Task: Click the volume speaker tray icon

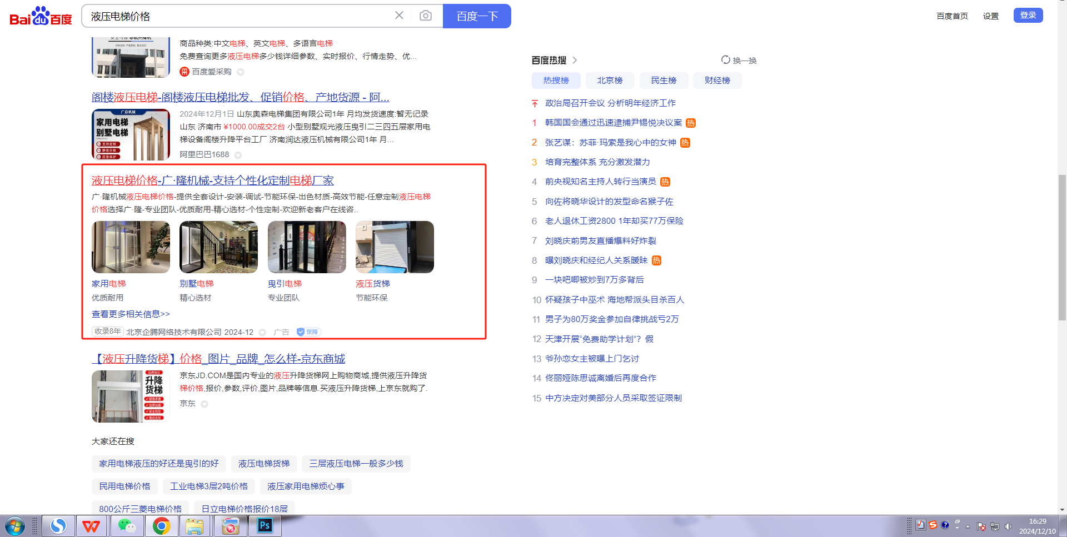Action: tap(1008, 526)
